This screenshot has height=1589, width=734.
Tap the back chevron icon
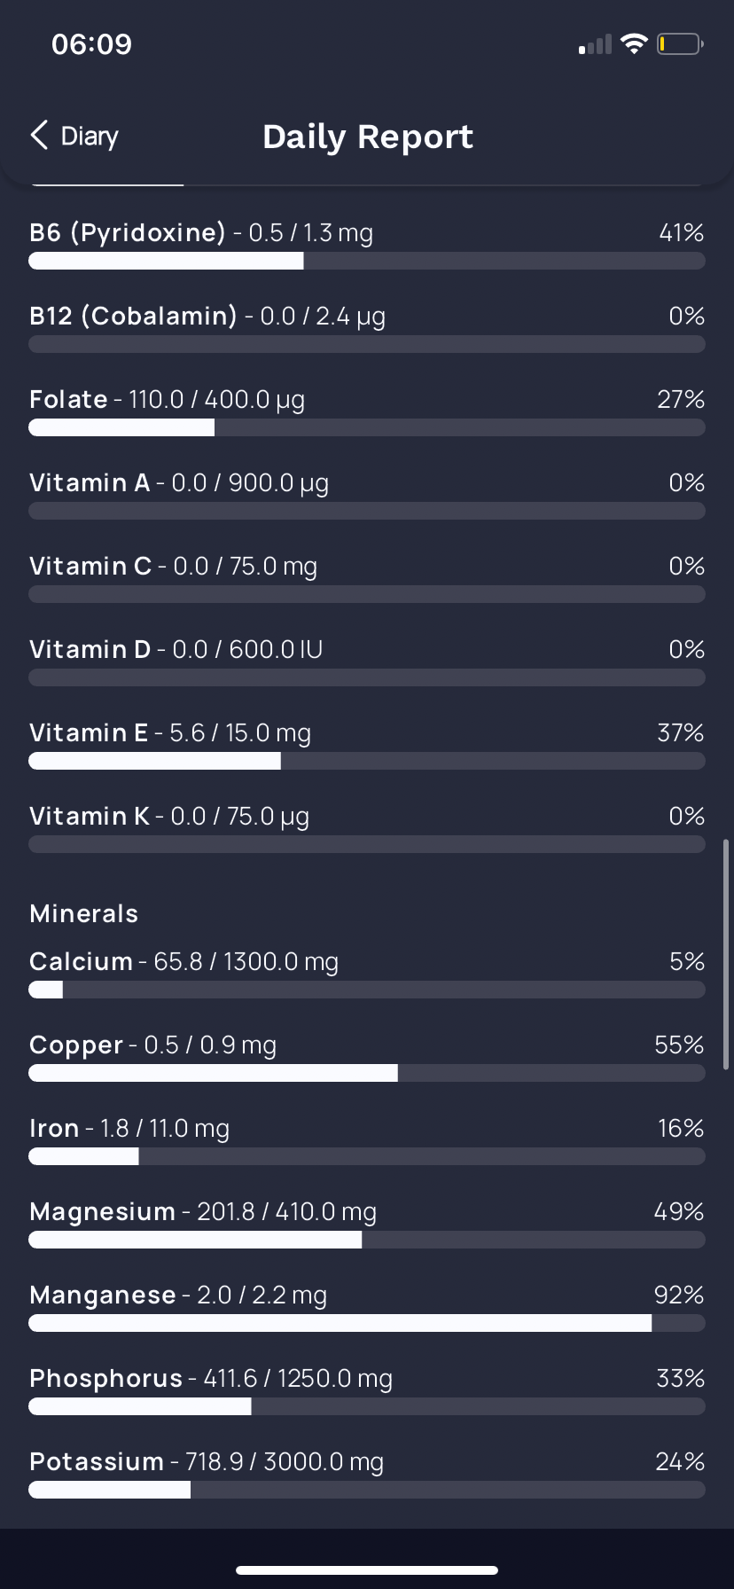click(x=39, y=136)
